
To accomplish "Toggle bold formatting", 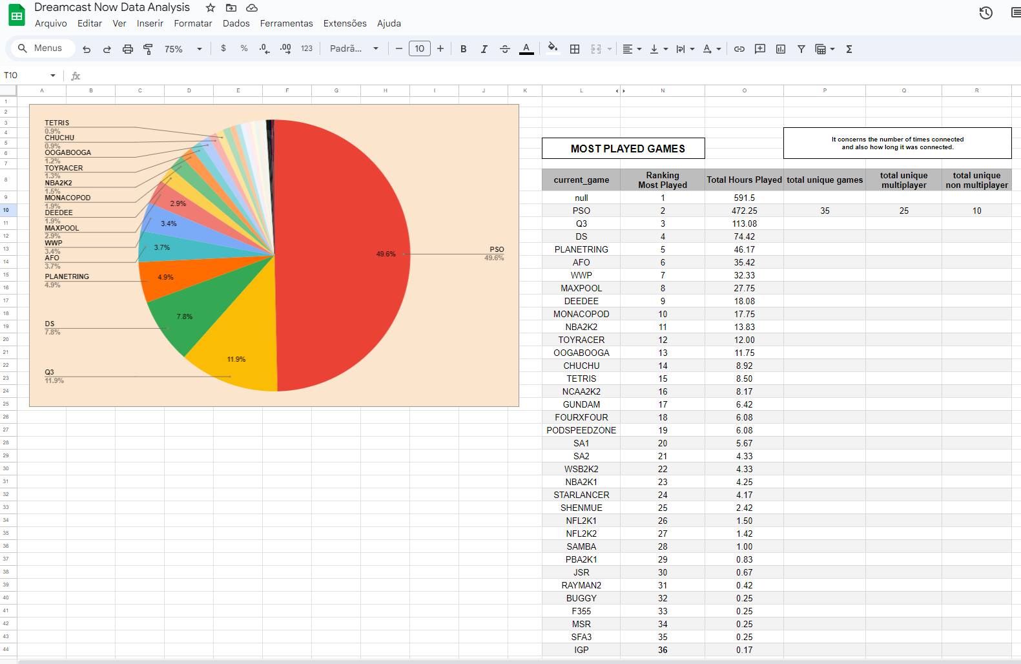I will point(463,49).
